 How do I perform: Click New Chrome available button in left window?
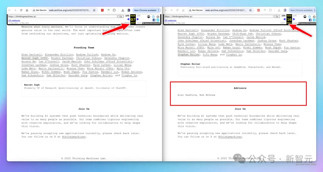click(x=145, y=10)
